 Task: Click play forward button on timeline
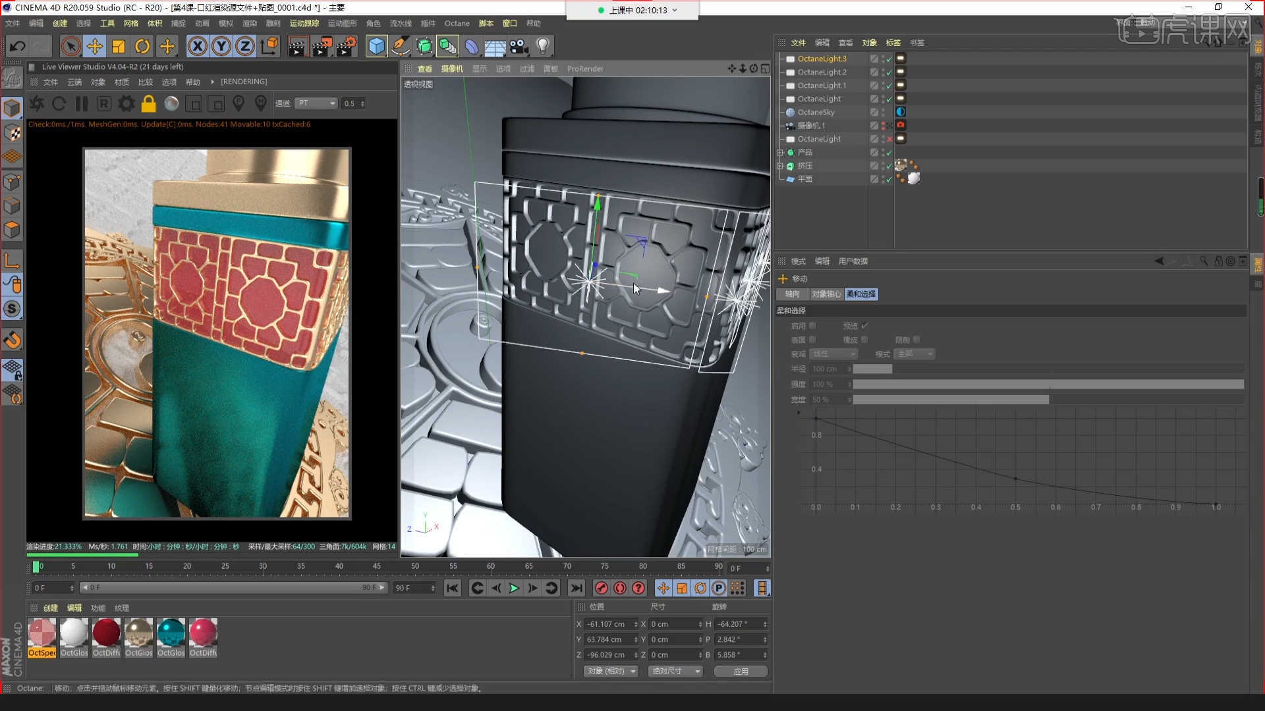click(514, 589)
